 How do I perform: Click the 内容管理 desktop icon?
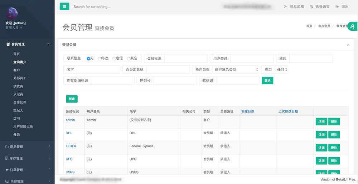click(7, 181)
